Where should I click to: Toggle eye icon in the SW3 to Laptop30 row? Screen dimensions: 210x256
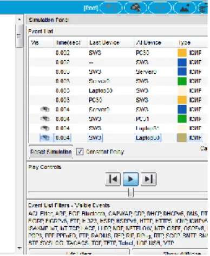(x=45, y=138)
